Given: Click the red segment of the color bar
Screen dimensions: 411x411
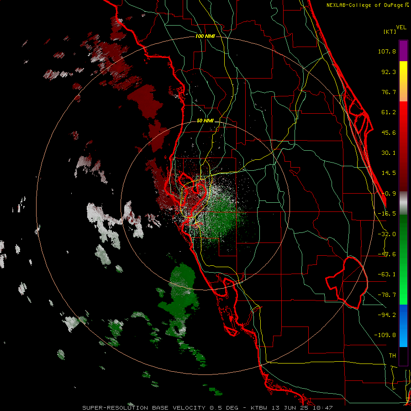Looking at the screenshot, I should (403, 146).
